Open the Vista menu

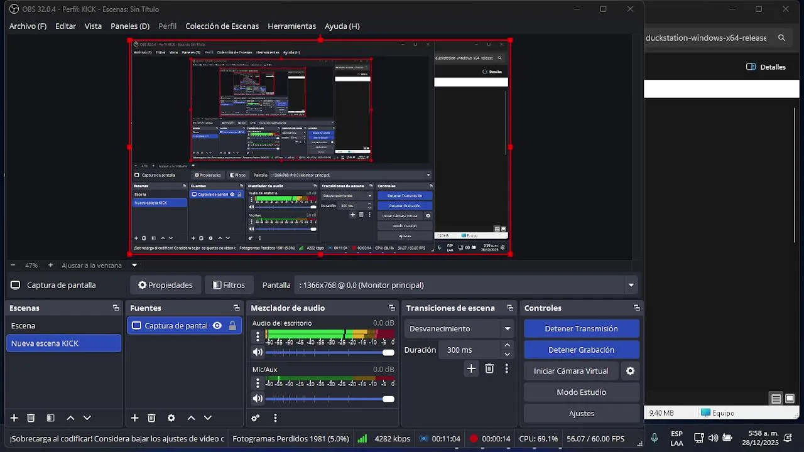click(93, 26)
